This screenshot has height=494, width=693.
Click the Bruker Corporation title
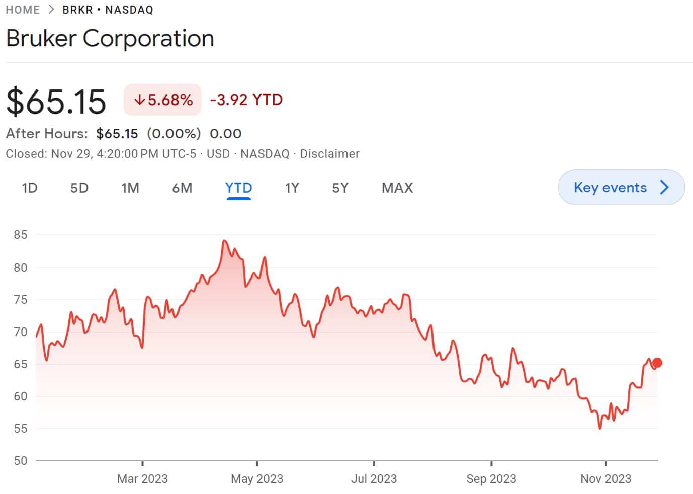[x=110, y=38]
